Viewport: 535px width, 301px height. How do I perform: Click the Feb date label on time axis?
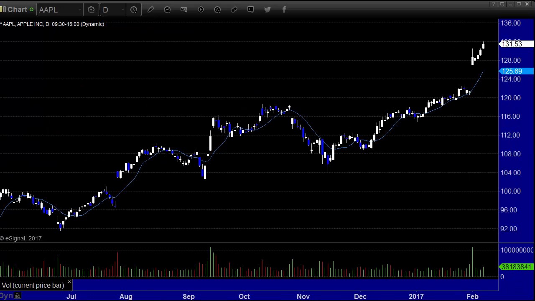point(472,296)
